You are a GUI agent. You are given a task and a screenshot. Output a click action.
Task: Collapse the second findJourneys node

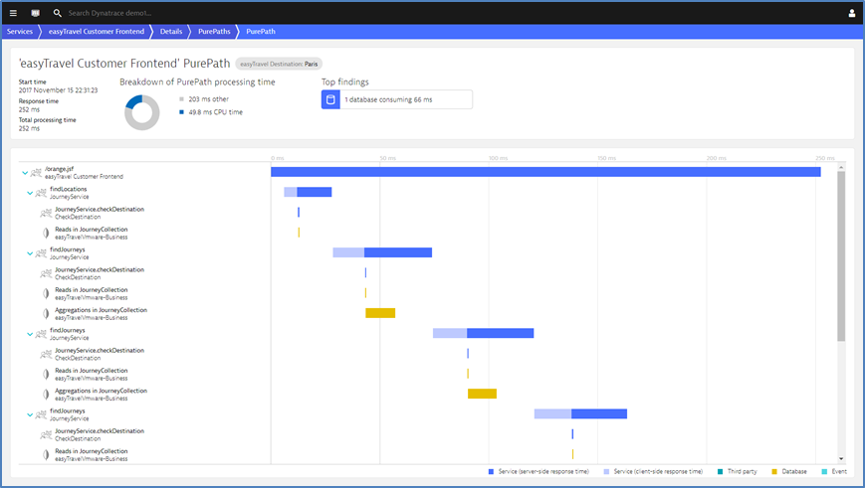30,334
